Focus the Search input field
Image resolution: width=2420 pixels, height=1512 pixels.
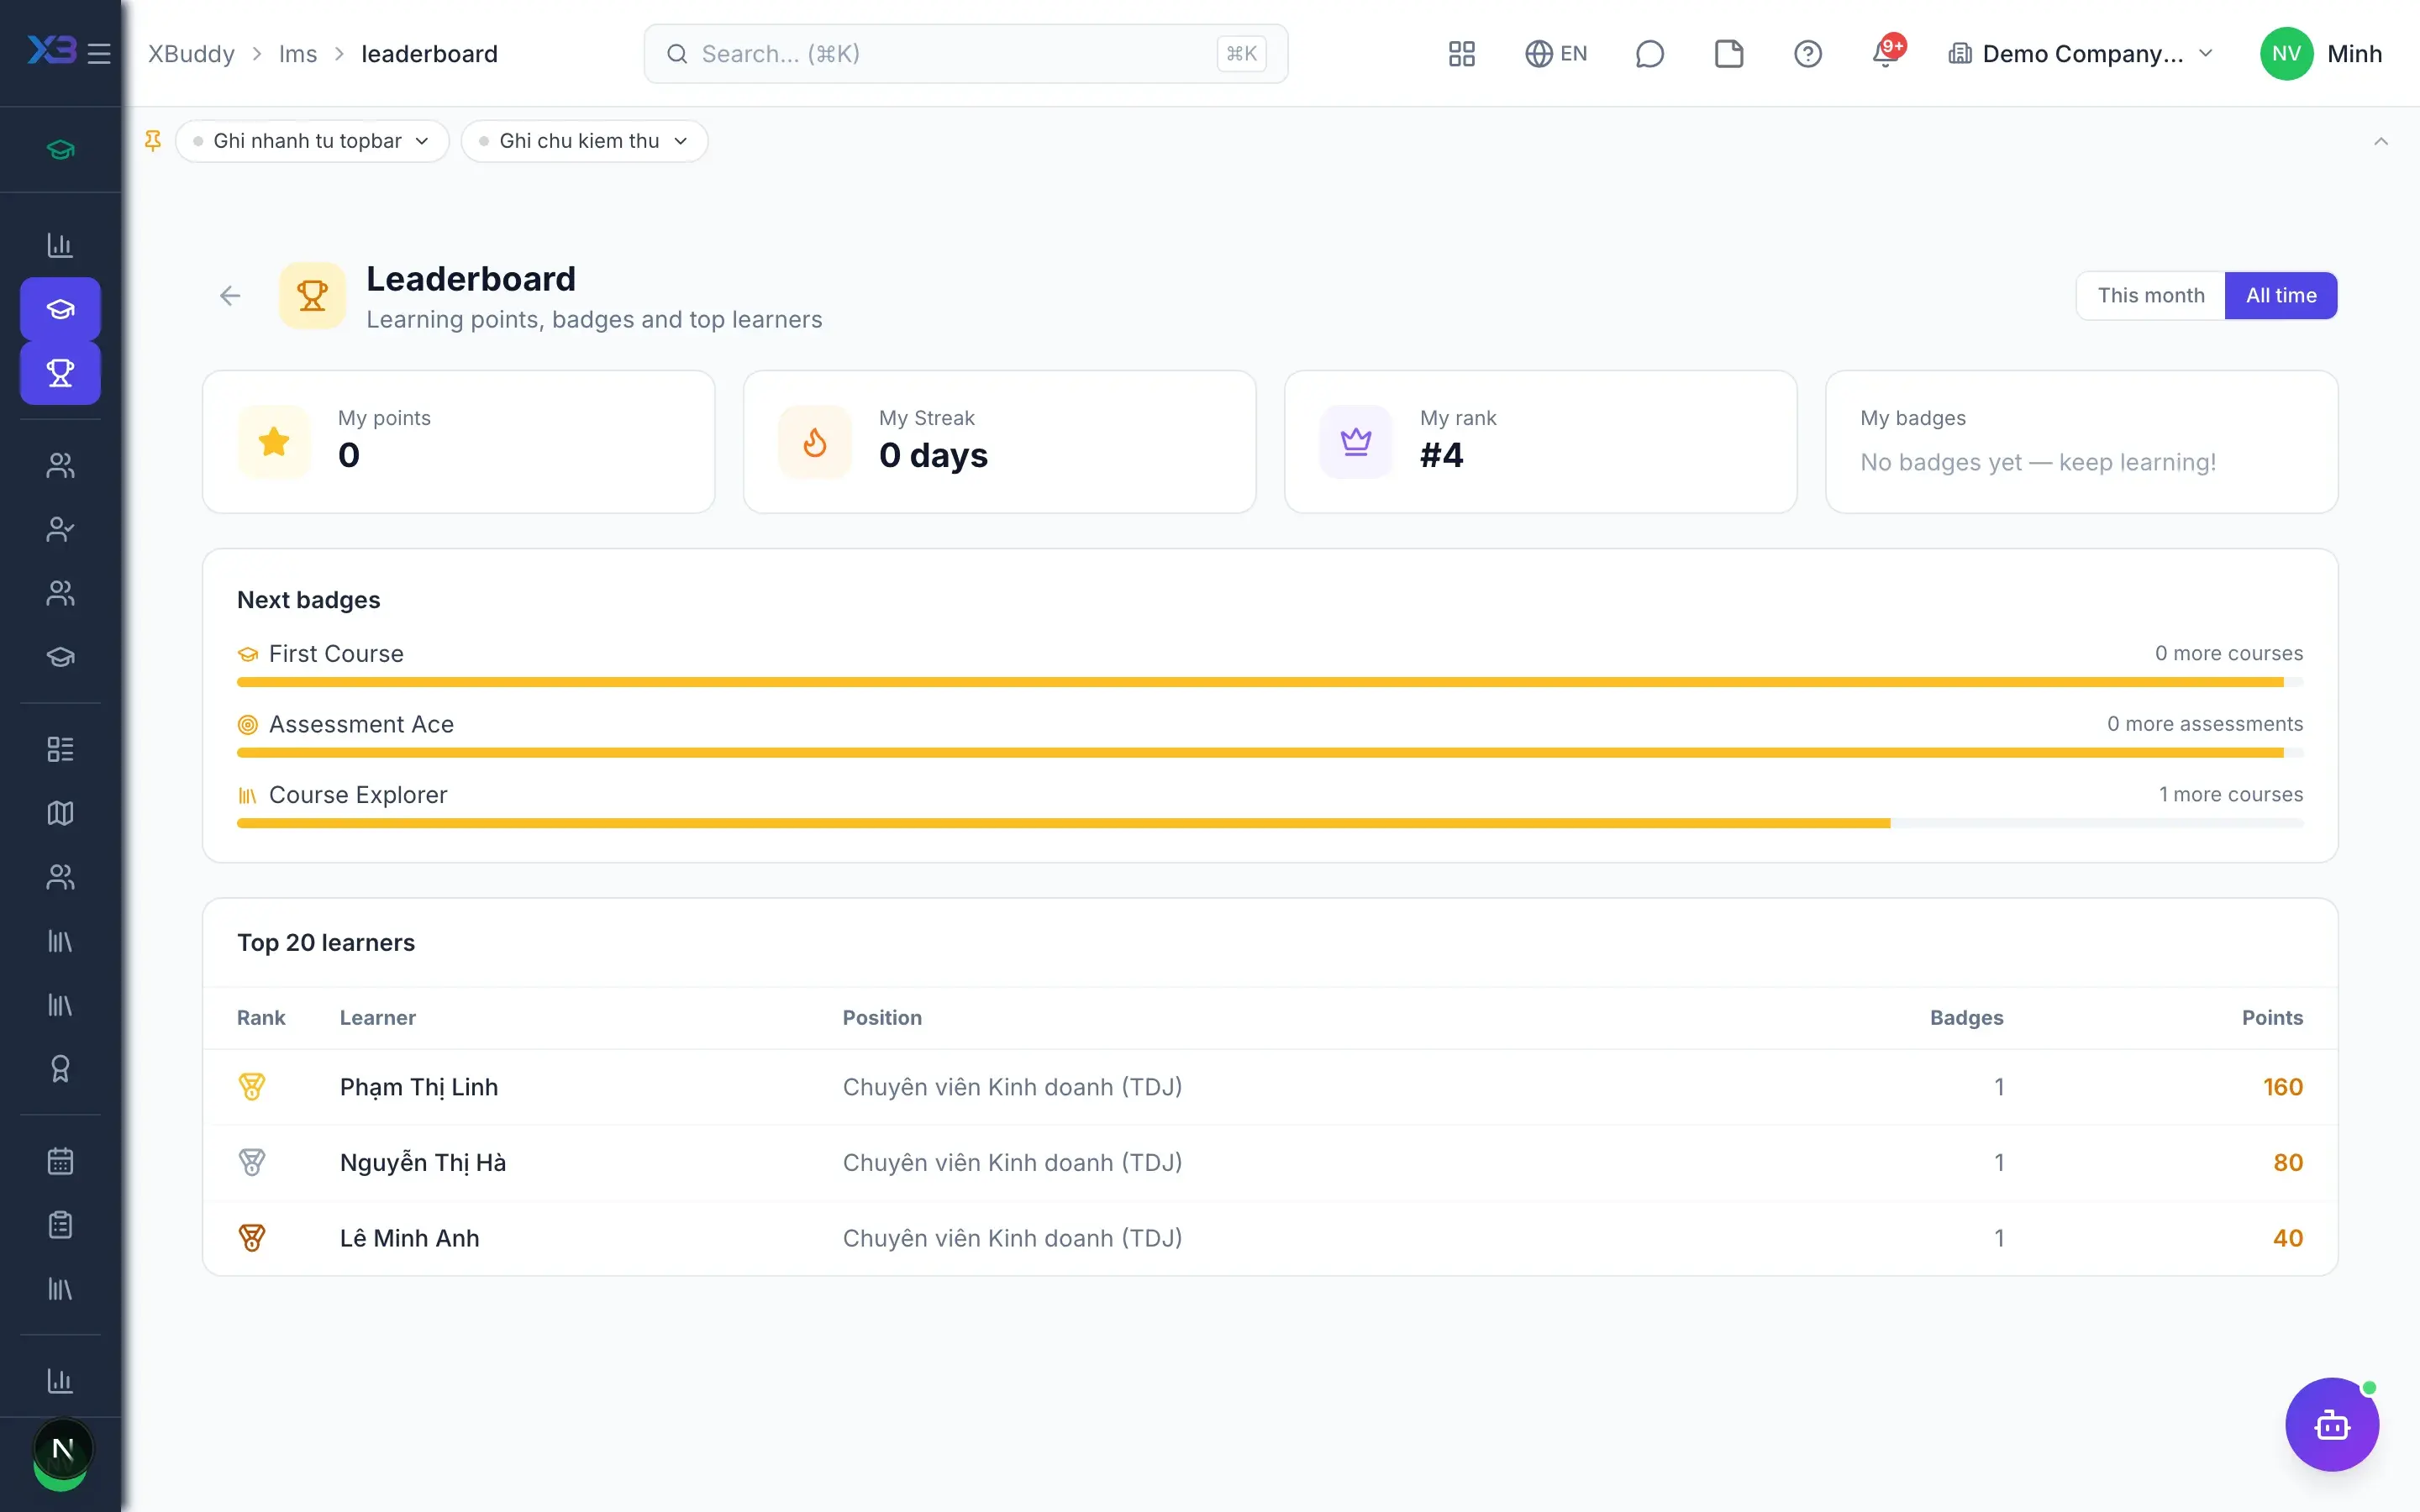tap(966, 54)
